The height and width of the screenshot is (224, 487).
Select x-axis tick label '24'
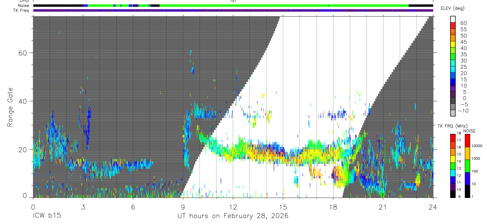click(x=433, y=207)
